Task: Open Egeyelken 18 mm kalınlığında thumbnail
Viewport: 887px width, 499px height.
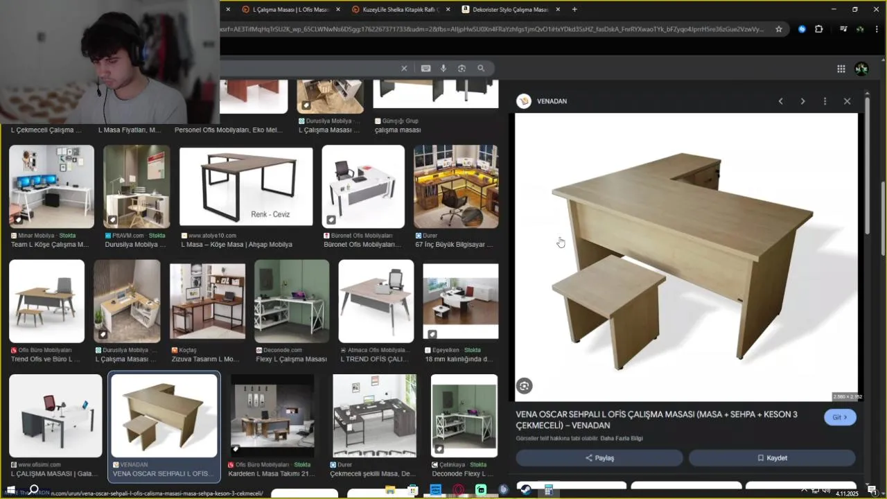Action: (x=461, y=301)
